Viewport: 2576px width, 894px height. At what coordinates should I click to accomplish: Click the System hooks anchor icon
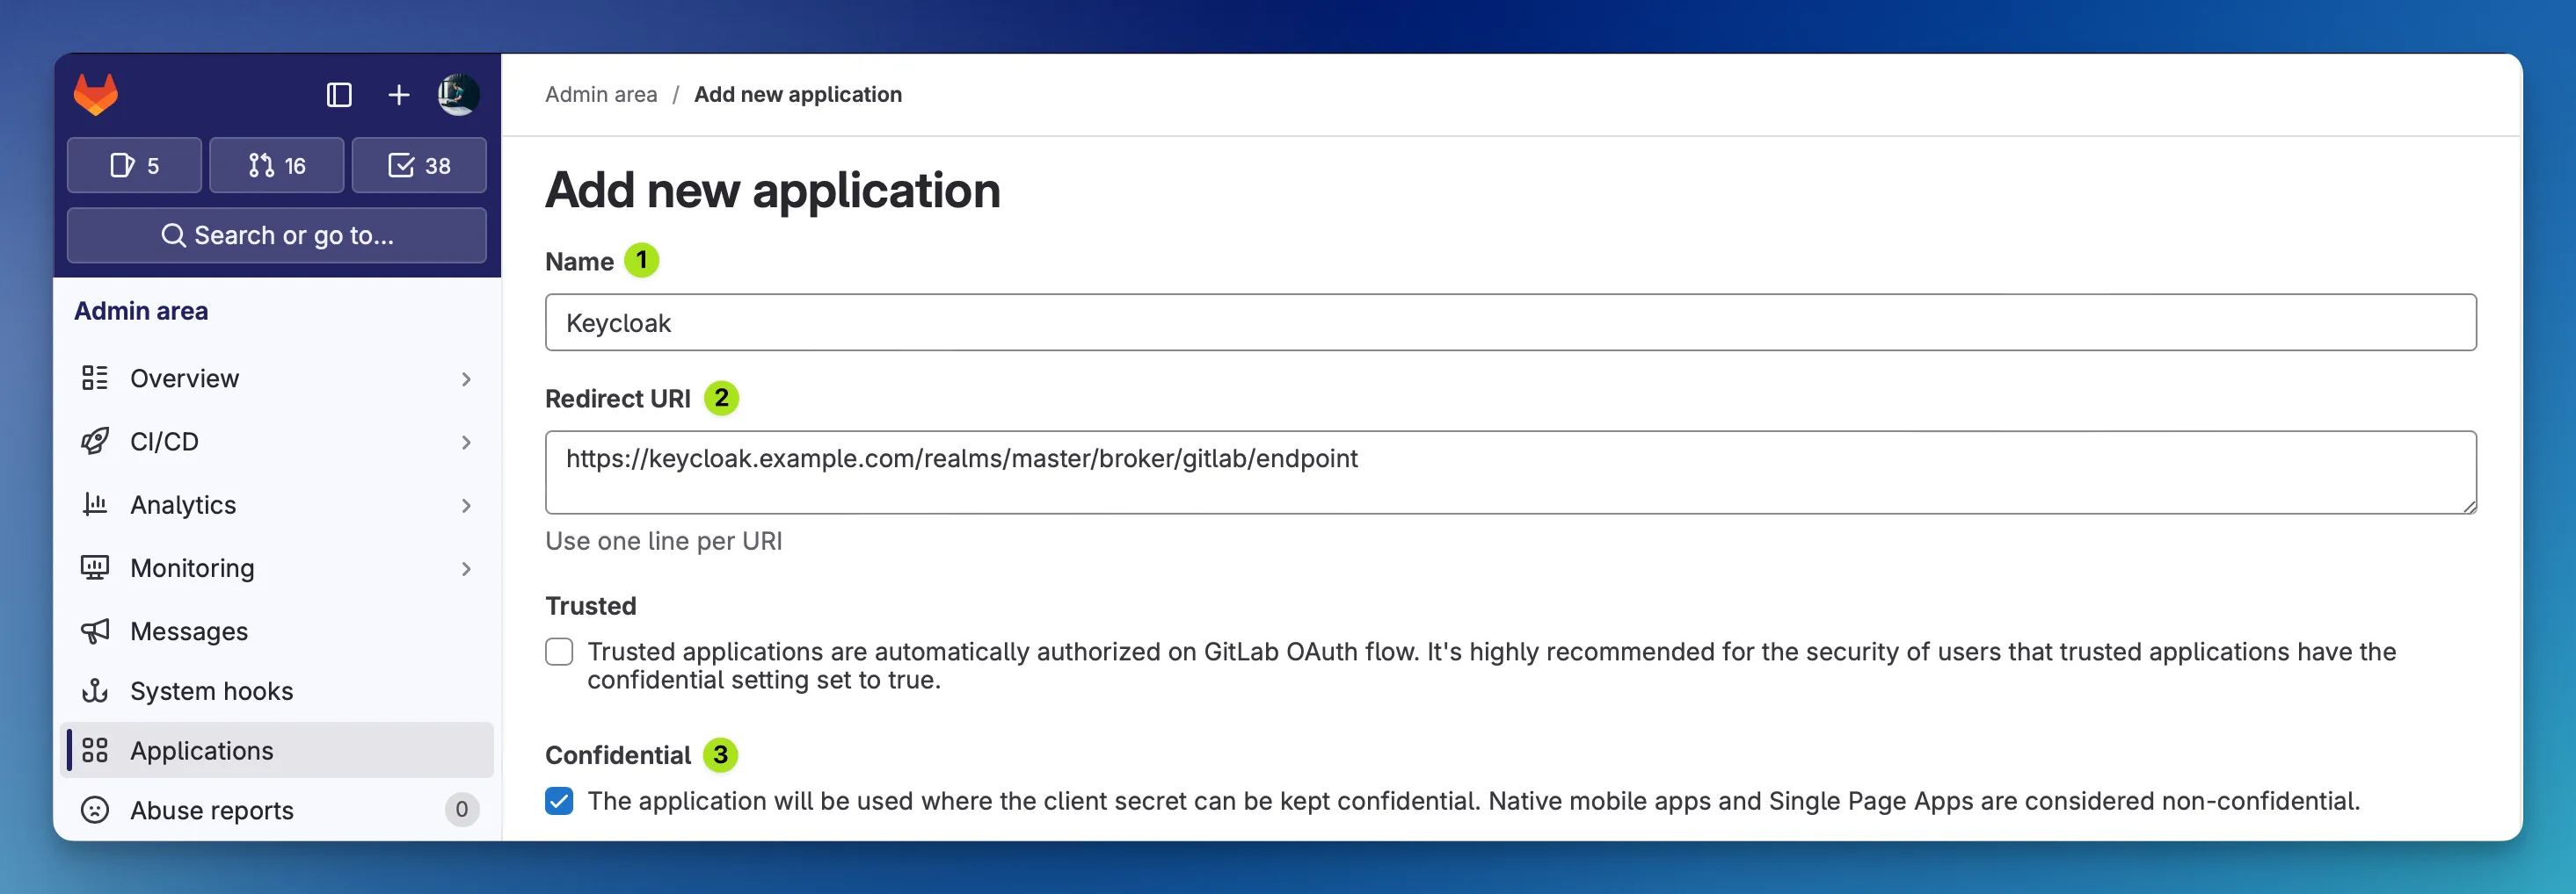pyautogui.click(x=95, y=690)
